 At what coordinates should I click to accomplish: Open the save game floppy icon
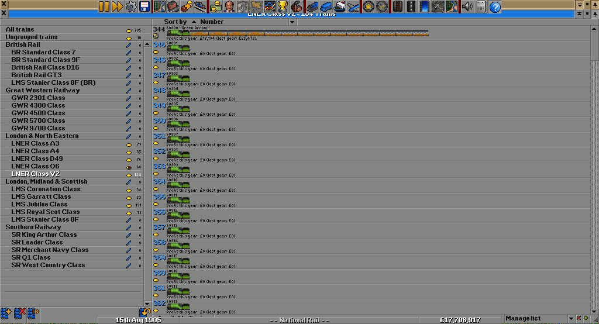144,6
